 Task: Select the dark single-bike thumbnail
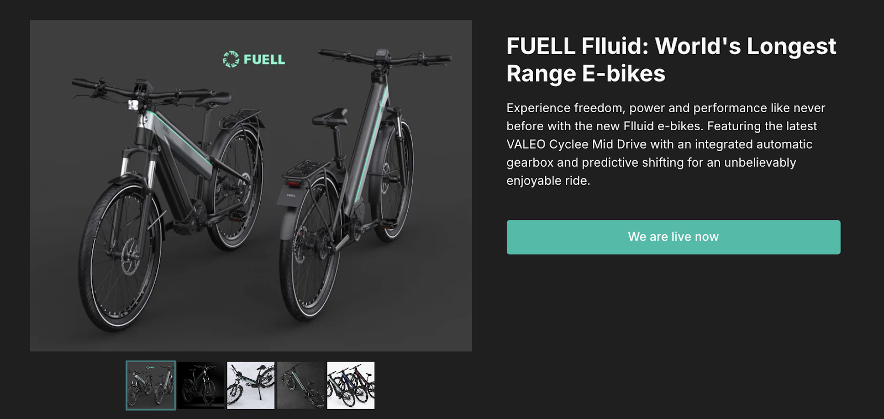[201, 385]
